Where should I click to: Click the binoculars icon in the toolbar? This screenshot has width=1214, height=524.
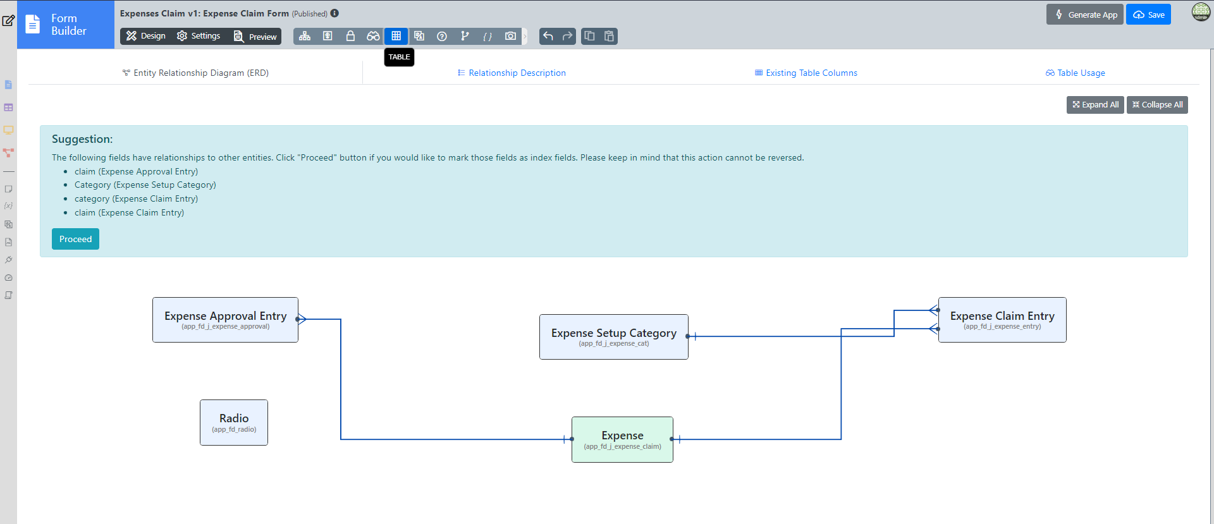click(x=373, y=36)
